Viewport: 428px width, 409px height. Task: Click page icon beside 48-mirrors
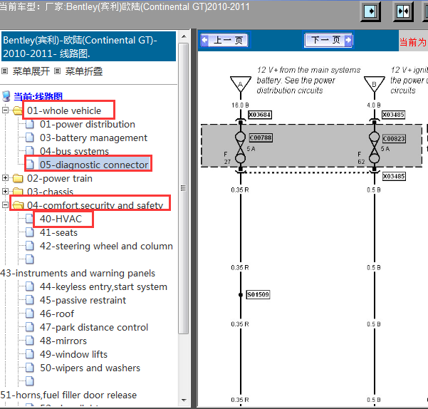30,341
